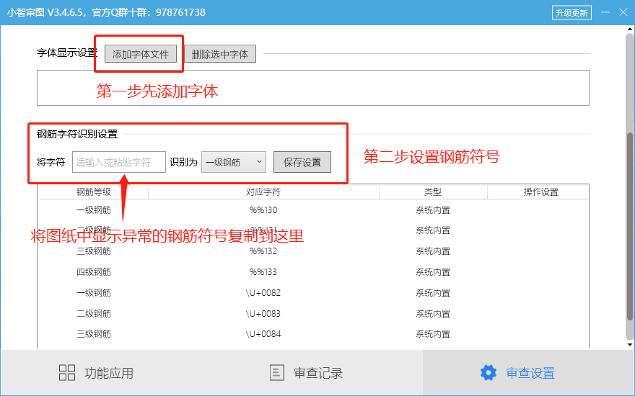The width and height of the screenshot is (635, 396).
Task: Click the 操作设置 column header
Action: point(540,192)
